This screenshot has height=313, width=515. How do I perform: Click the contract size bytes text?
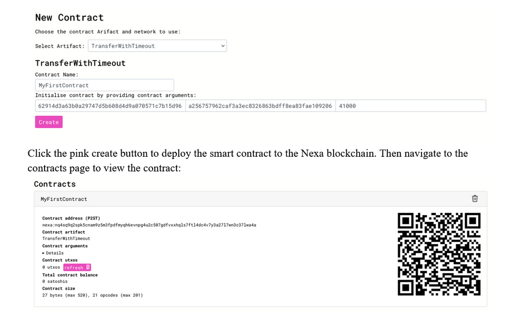[x=92, y=295]
